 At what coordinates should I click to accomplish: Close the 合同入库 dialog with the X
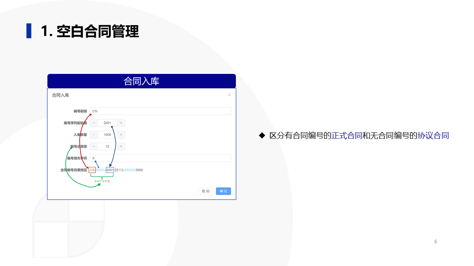229,95
